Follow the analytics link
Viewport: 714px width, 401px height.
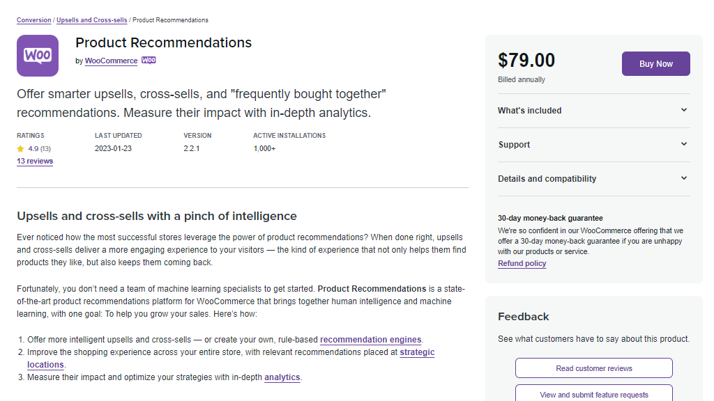282,377
